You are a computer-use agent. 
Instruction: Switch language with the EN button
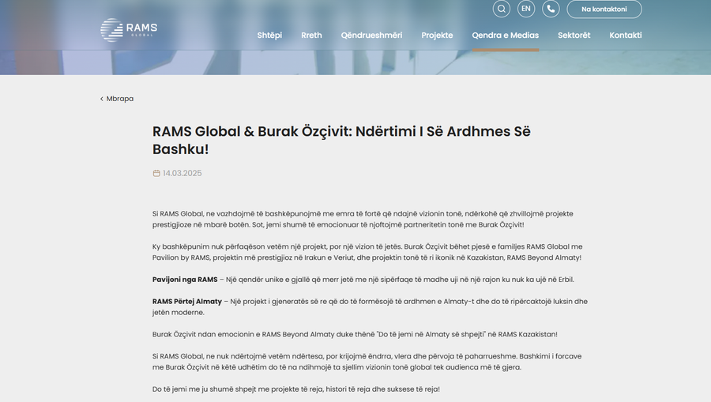pos(526,9)
